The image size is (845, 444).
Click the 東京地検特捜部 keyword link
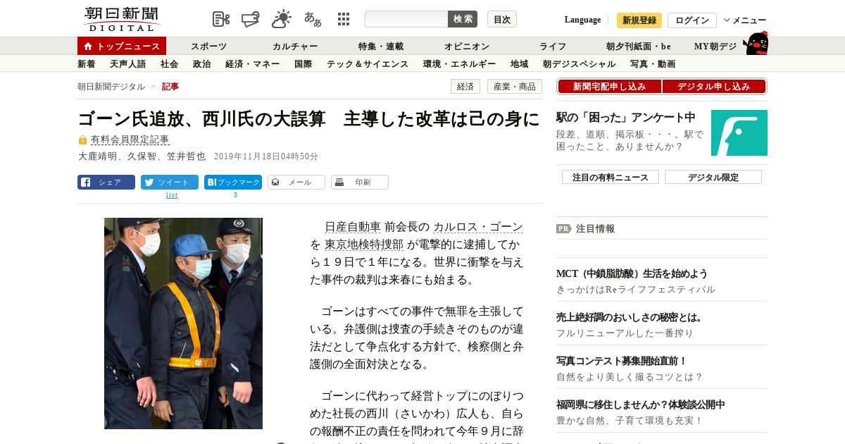[364, 245]
